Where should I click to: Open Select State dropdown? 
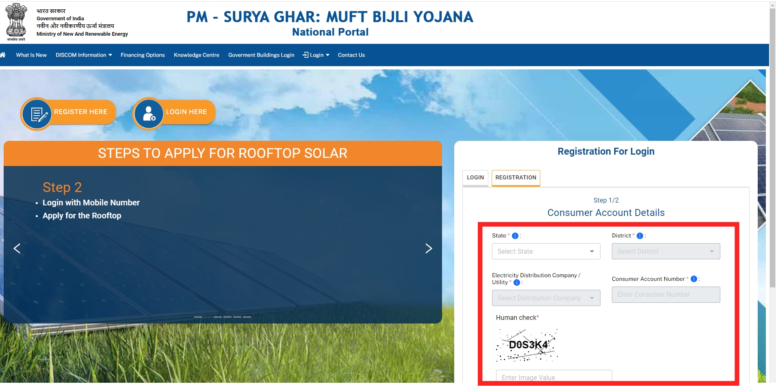tap(546, 252)
